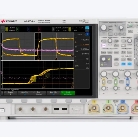This screenshot has height=137, width=138.
Task: Push the front-panel power button
Action: pos(2,110)
